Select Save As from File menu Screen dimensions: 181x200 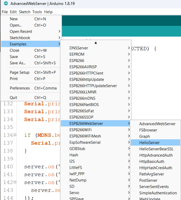pyautogui.click(x=30, y=63)
